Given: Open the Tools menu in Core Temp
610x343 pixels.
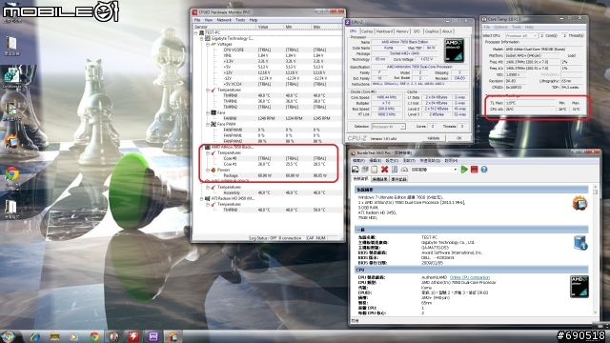Looking at the screenshot, I should click(517, 27).
